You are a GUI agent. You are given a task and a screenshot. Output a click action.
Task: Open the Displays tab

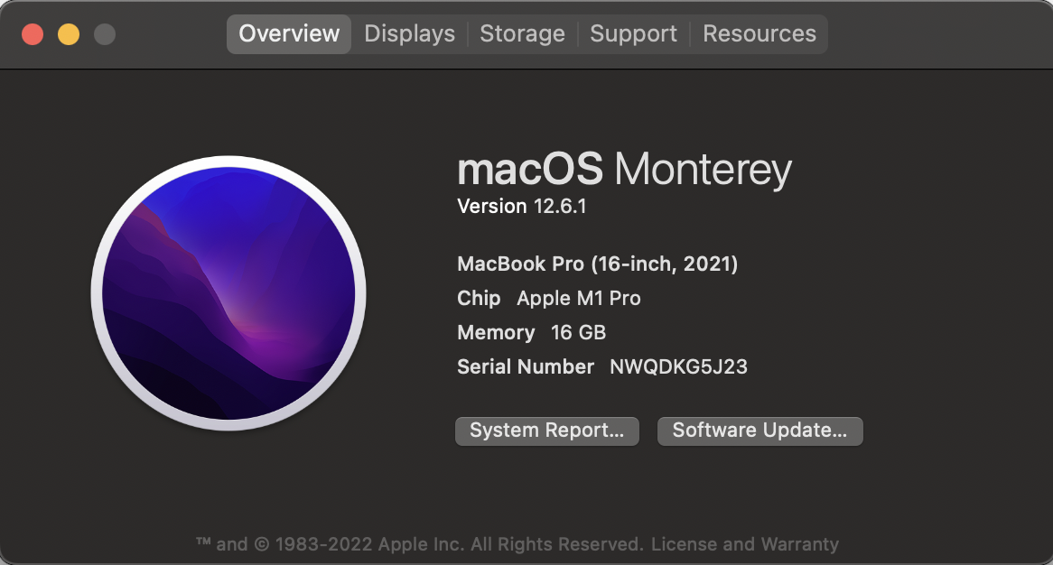[x=409, y=34]
